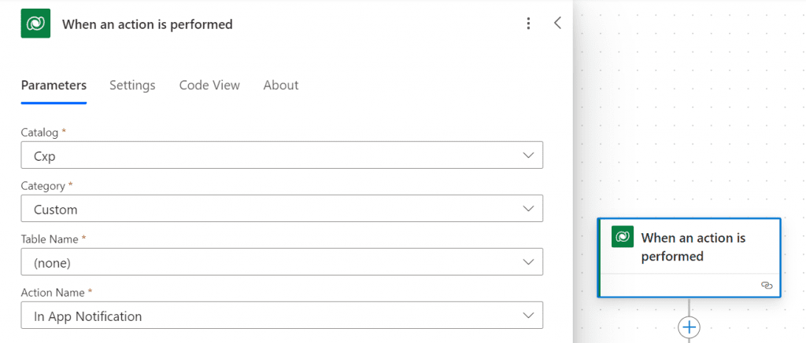Open the Code View tab

[209, 85]
